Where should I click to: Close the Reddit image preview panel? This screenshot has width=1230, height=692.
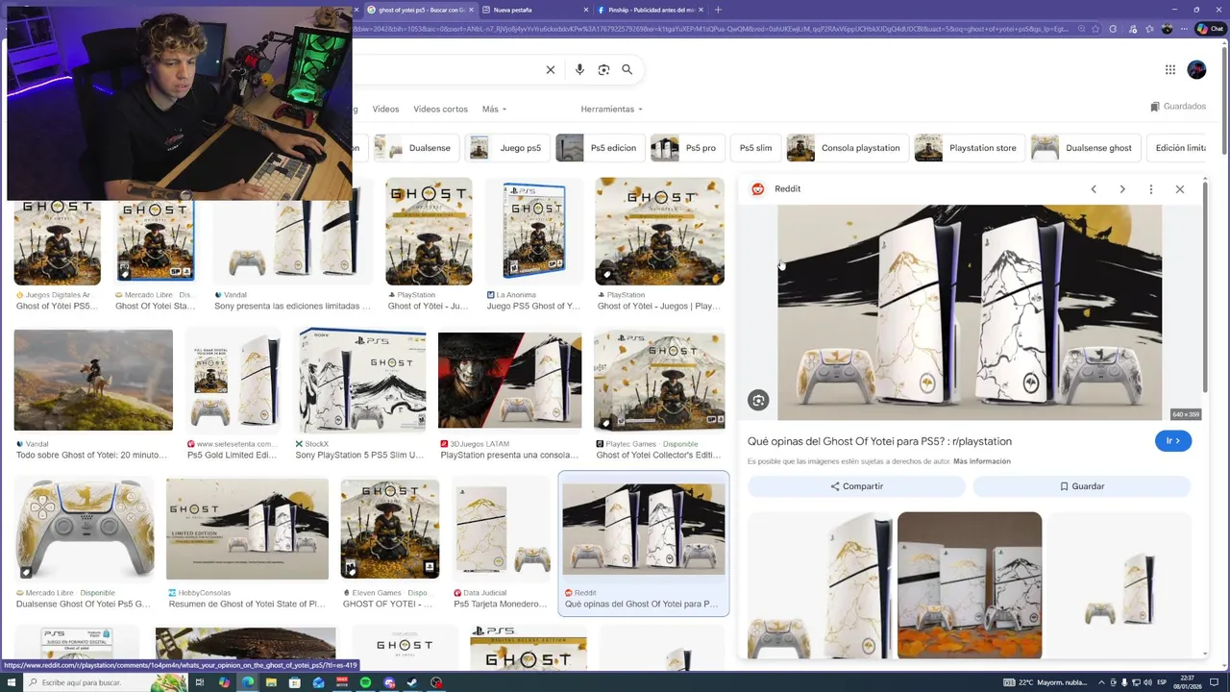(x=1180, y=189)
